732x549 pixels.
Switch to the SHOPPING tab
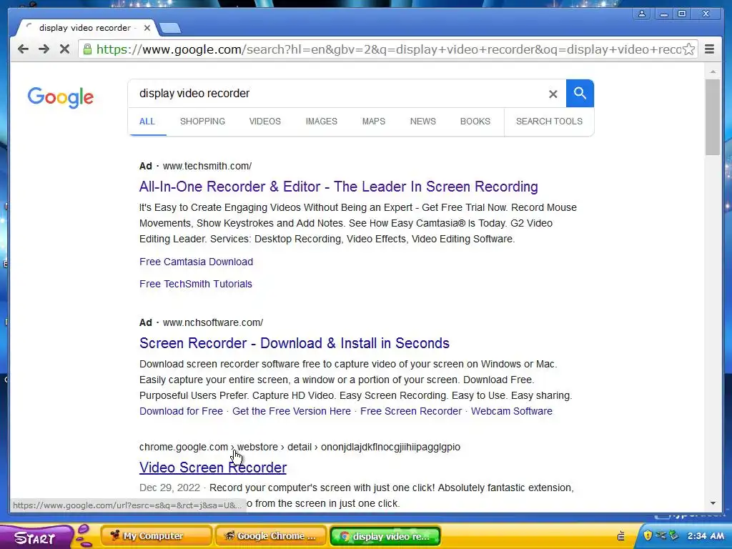202,122
